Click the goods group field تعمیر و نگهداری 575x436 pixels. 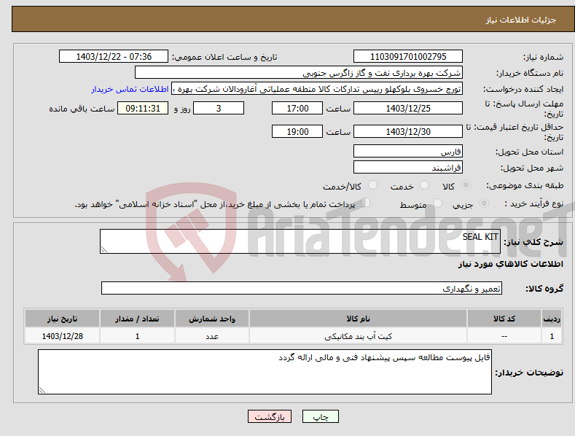coord(302,288)
